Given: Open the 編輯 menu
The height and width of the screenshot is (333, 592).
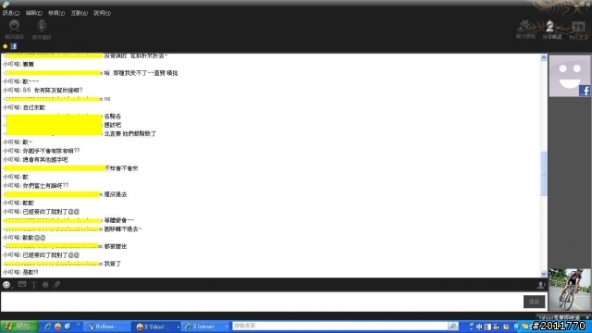Looking at the screenshot, I should (x=33, y=13).
